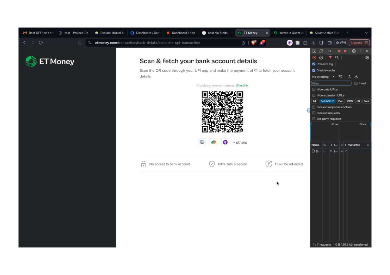The image size is (390, 275).
Task: Select the All request type filter
Action: tap(314, 101)
